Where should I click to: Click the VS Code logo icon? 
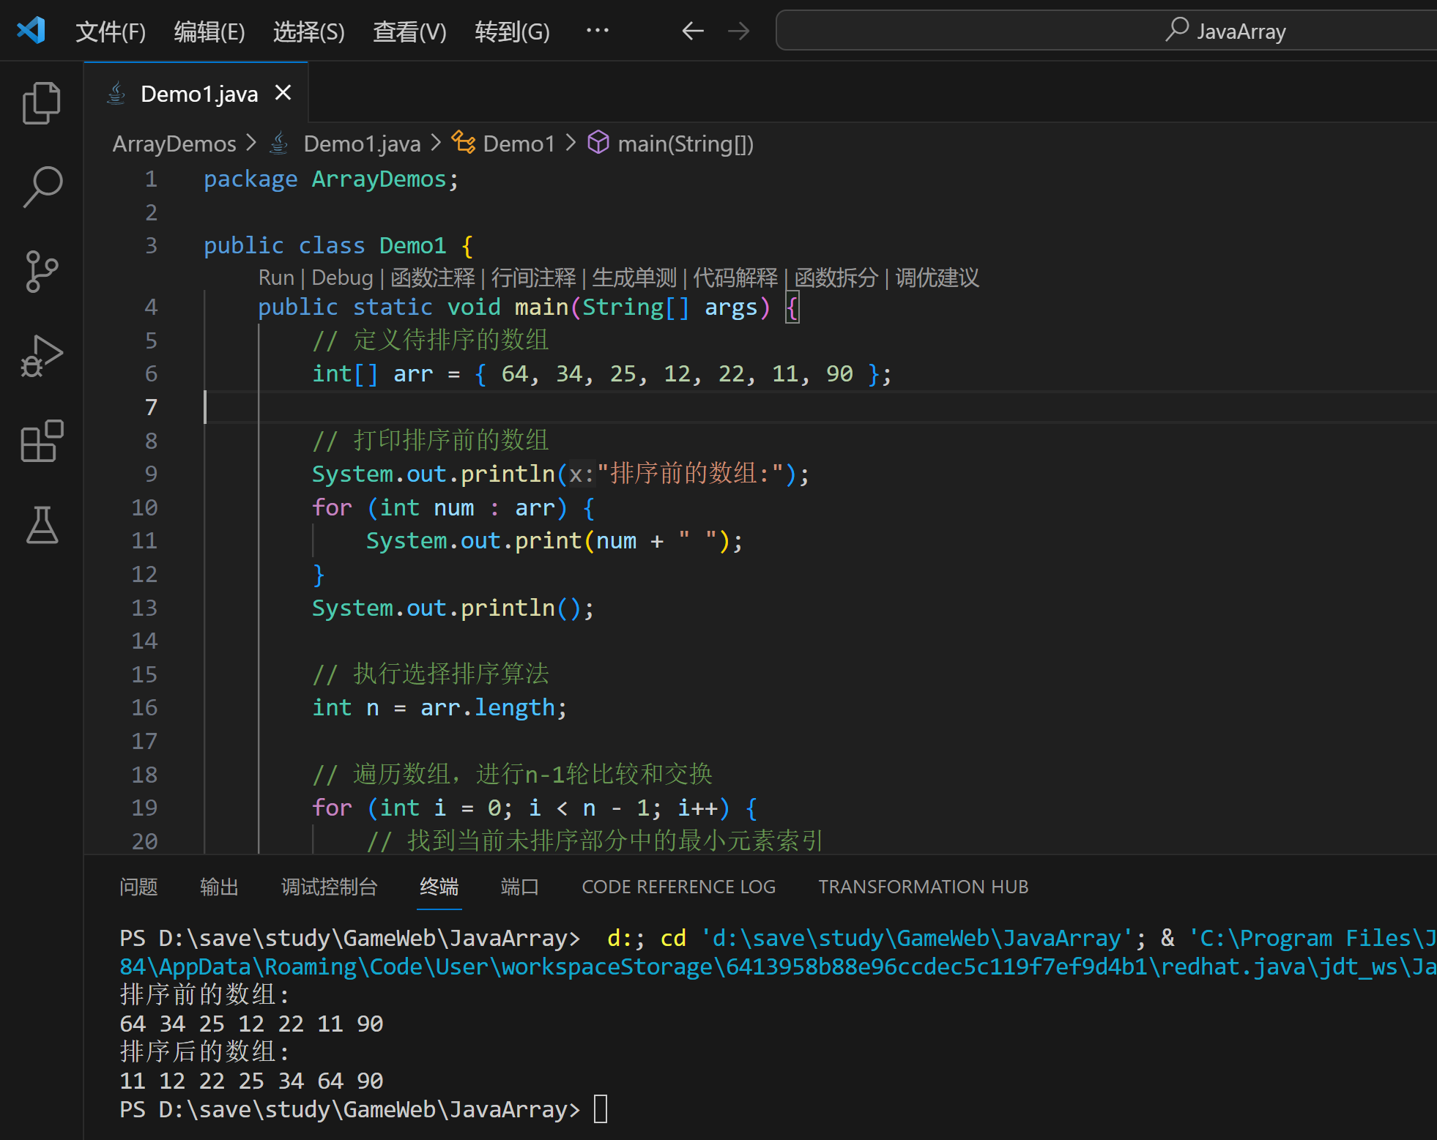pos(31,31)
